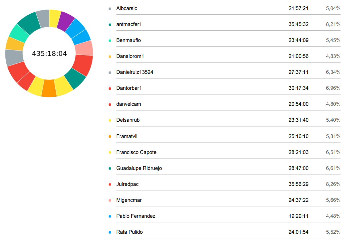Click the 23:31:40 time for Delsanrub

point(298,120)
